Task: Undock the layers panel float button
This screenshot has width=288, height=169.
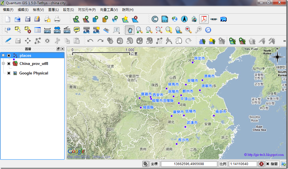Action: [58, 49]
